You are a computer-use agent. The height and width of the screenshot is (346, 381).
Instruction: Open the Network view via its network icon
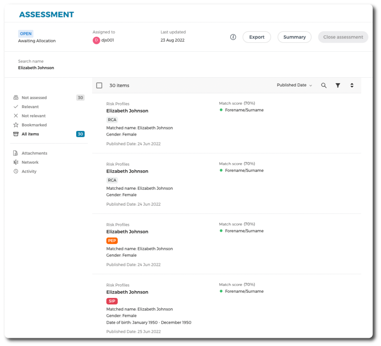(16, 162)
